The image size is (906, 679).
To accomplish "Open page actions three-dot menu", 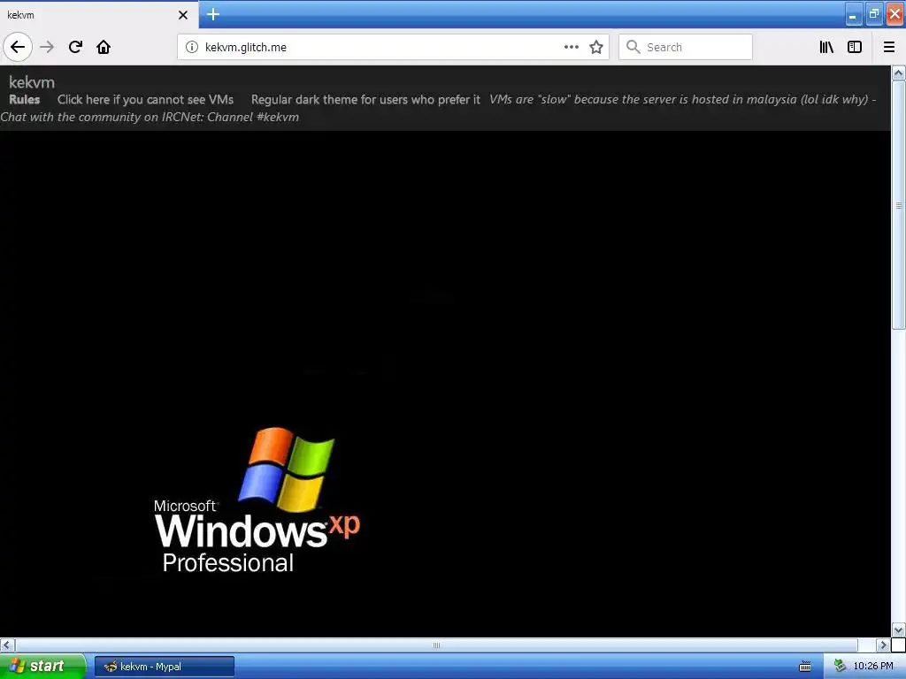I will 571,47.
